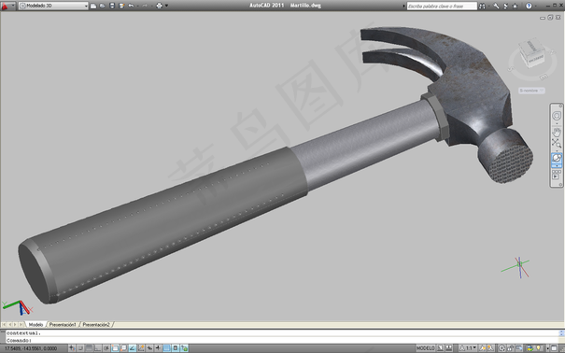Toggle Object Snap in the status bar

(x=115, y=348)
